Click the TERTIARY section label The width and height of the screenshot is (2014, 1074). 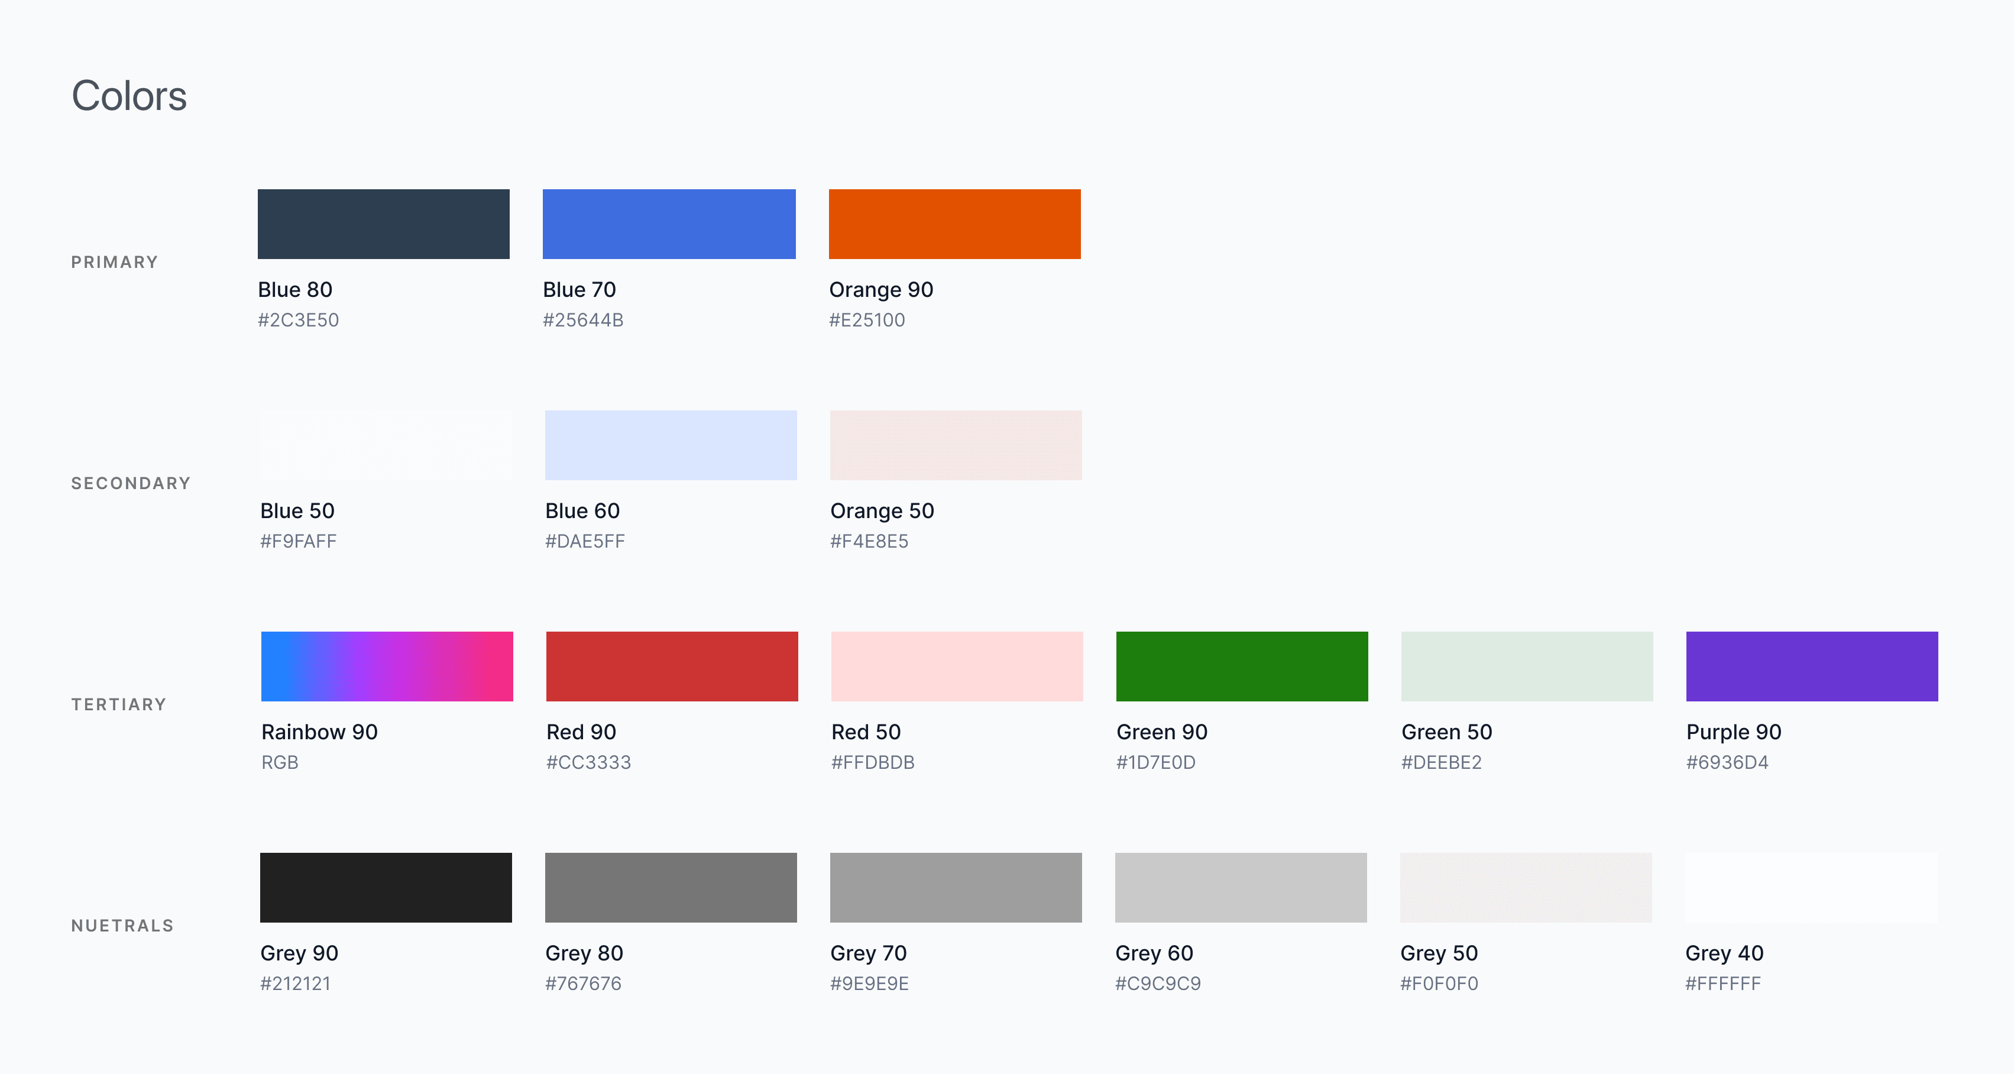coord(119,704)
